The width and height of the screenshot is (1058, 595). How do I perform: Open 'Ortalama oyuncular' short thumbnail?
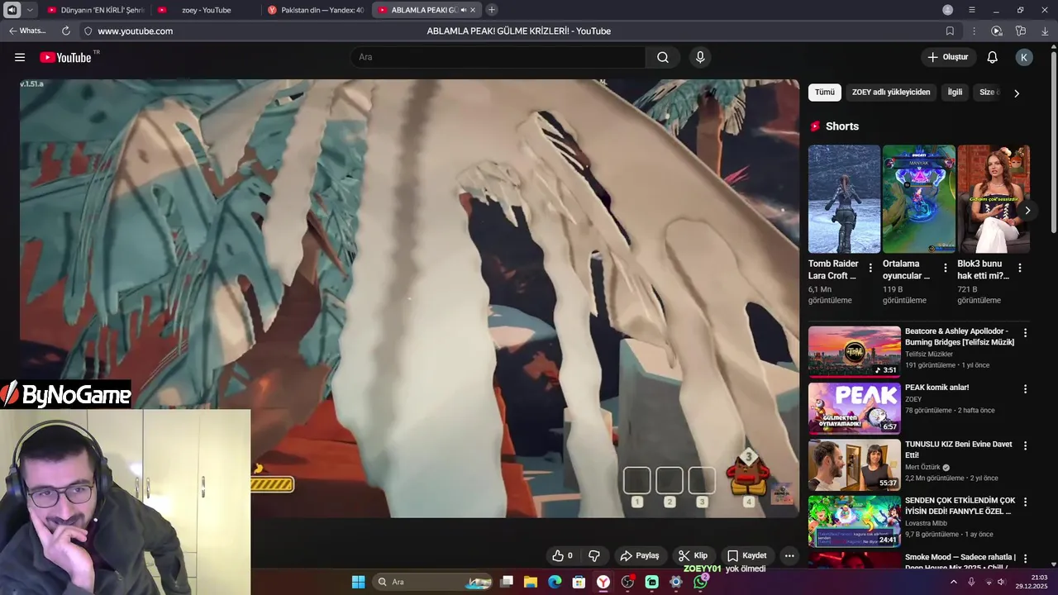[x=918, y=199]
